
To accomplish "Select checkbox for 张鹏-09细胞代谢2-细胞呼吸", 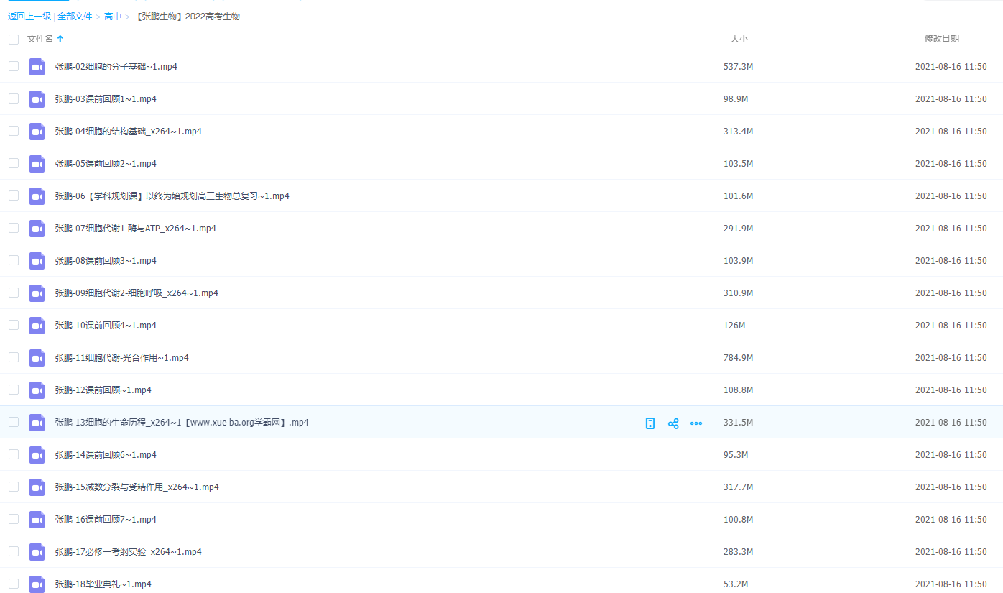I will 14,293.
